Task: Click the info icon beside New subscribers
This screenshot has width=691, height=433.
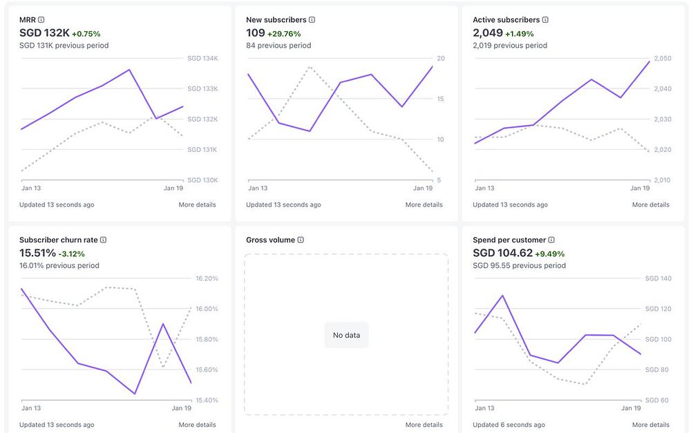Action: pyautogui.click(x=312, y=20)
